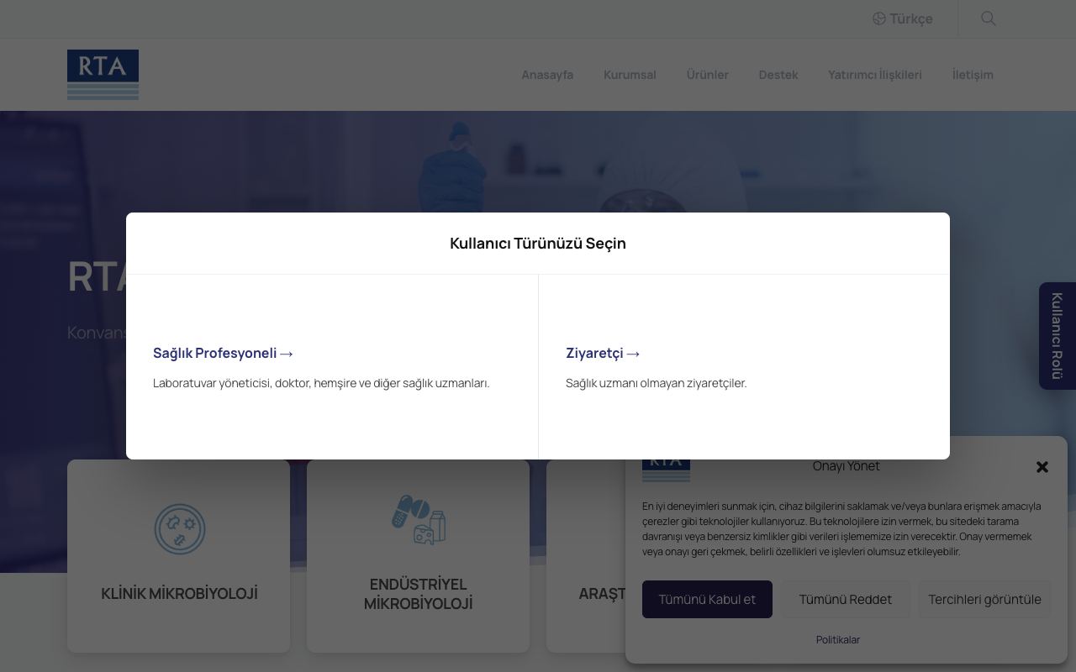
Task: Click the Sağlık uzmanı olmayan ziyaretçiler text
Action: [657, 383]
